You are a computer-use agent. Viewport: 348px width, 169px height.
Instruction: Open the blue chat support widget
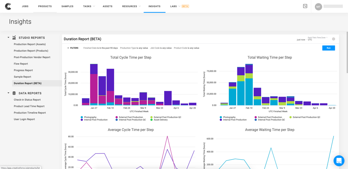pyautogui.click(x=339, y=160)
